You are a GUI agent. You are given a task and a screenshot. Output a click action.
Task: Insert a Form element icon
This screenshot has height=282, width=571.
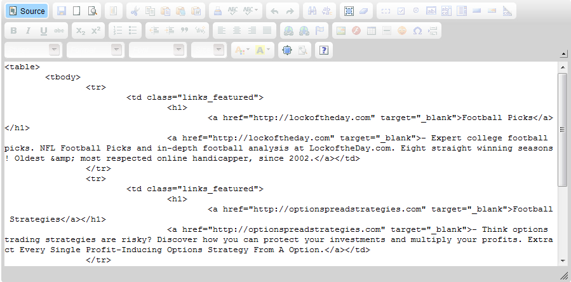click(386, 11)
